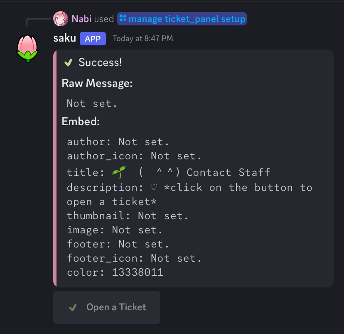Open the saku username profile
Viewport: 344px width, 334px height.
[64, 38]
